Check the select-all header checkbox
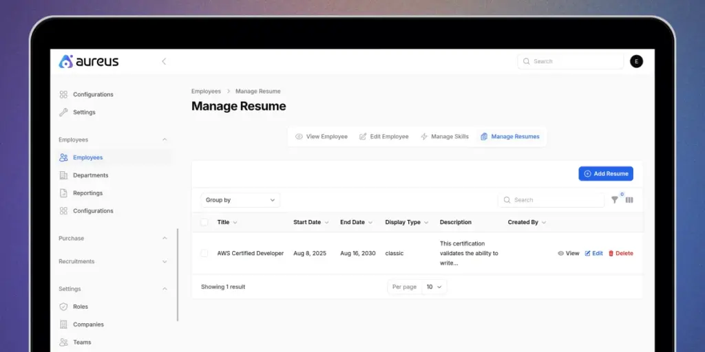705x352 pixels. point(204,222)
